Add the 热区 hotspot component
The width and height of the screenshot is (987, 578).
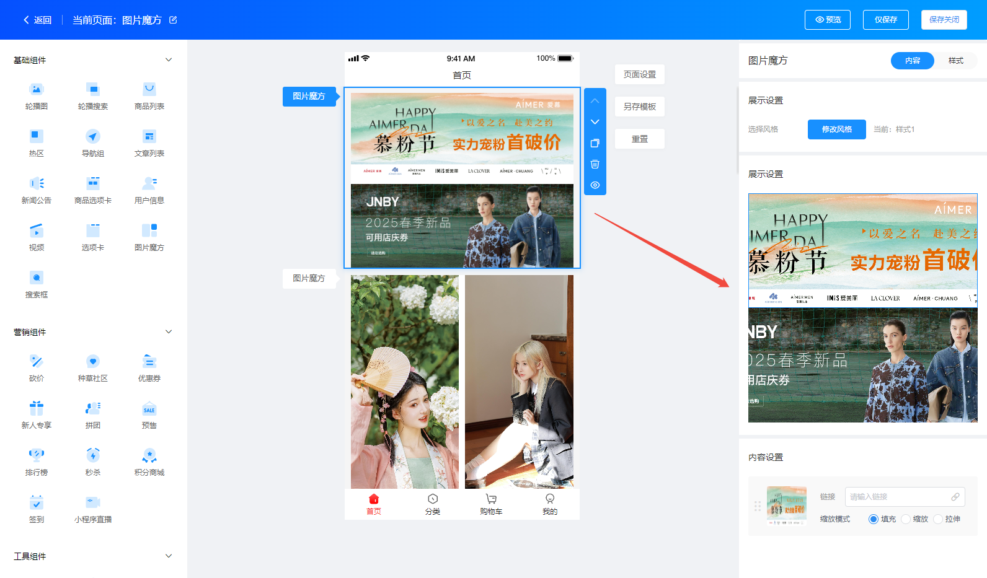[x=37, y=144]
